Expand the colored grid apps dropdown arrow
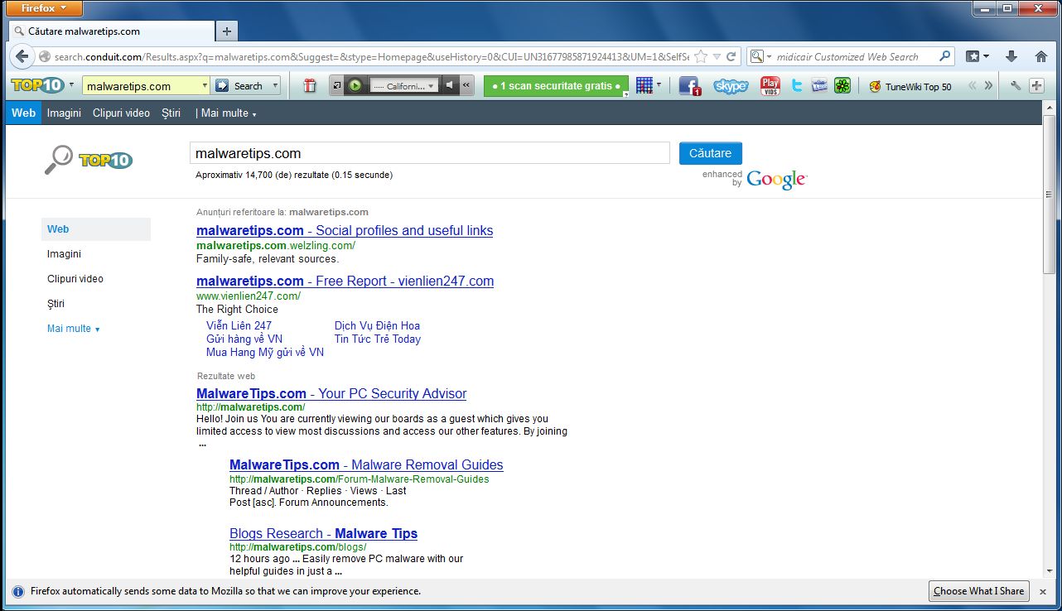Screen dimensions: 1062x611 [x=659, y=84]
